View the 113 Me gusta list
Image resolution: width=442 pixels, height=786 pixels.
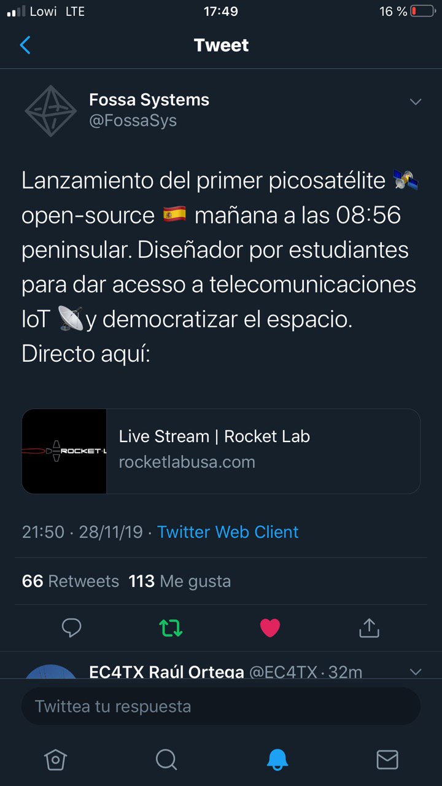180,581
